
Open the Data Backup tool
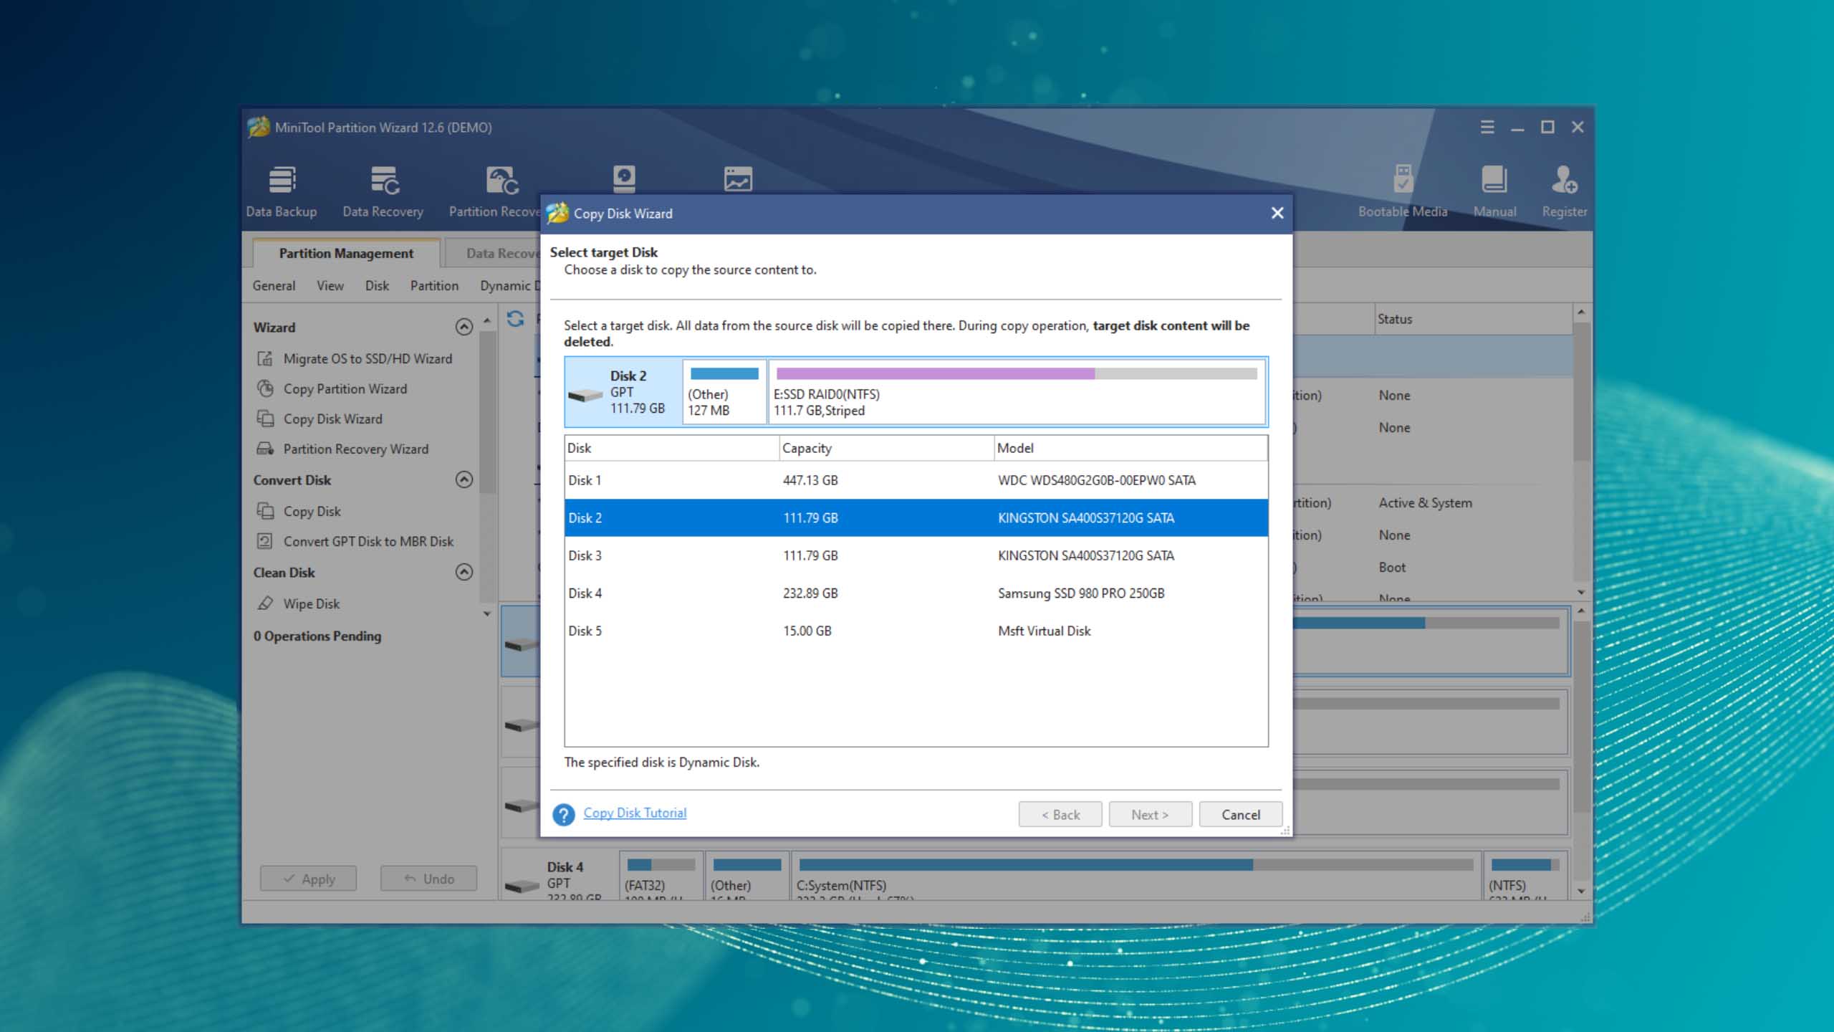(x=281, y=191)
